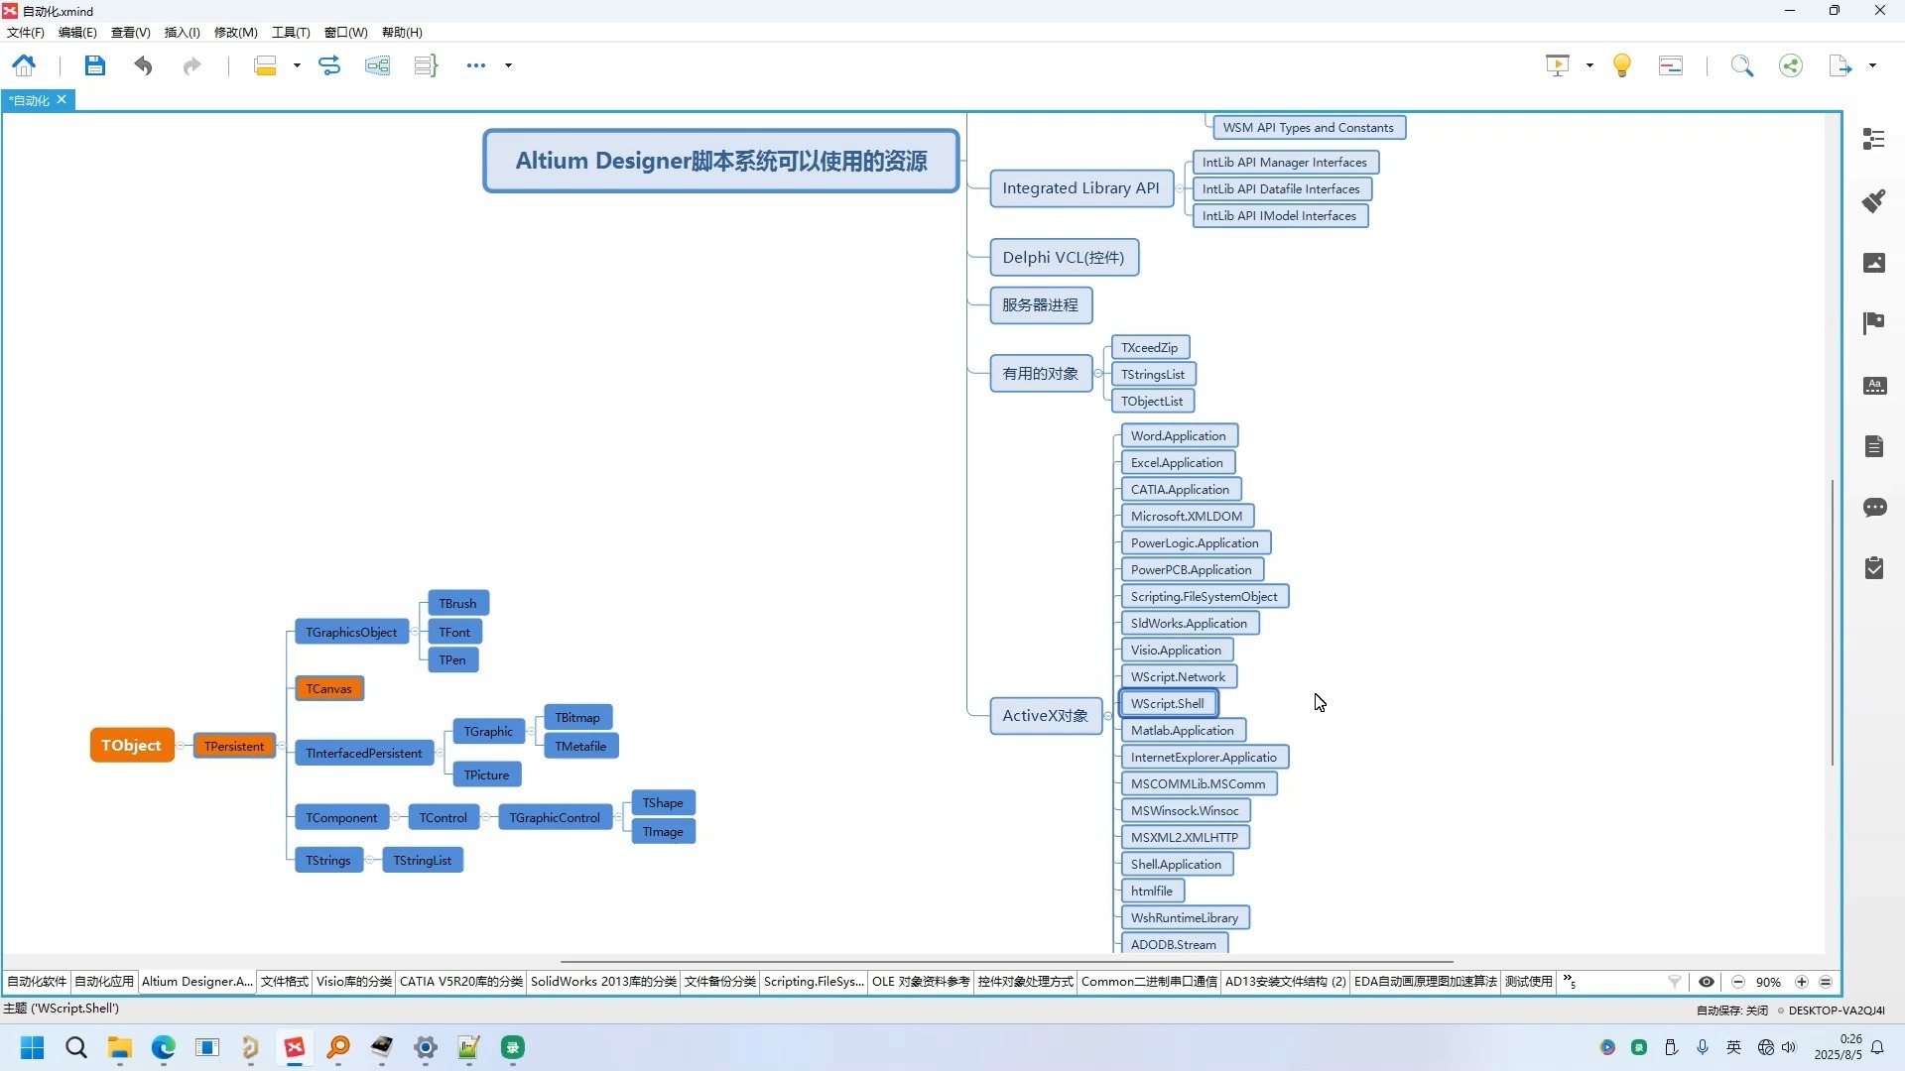Add a boundary around the selected topic

click(377, 65)
